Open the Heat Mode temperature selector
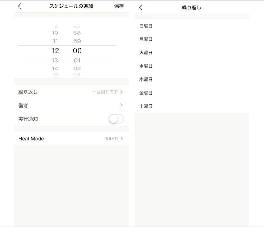264x227 pixels. point(71,138)
